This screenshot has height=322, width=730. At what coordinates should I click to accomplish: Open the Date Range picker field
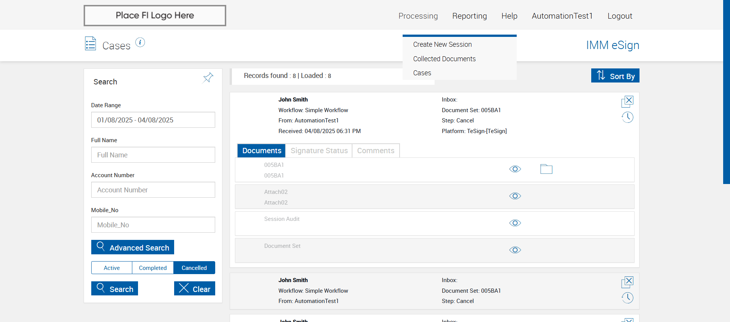point(153,120)
